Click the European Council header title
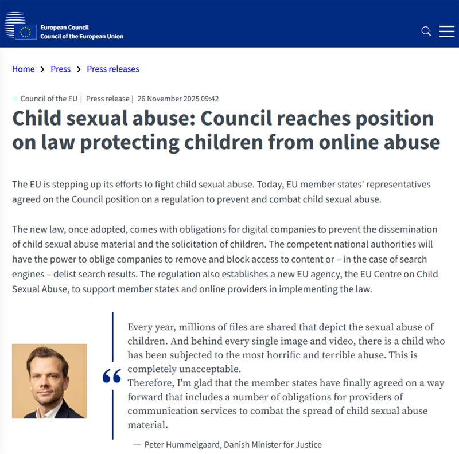The height and width of the screenshot is (454, 459). click(64, 28)
